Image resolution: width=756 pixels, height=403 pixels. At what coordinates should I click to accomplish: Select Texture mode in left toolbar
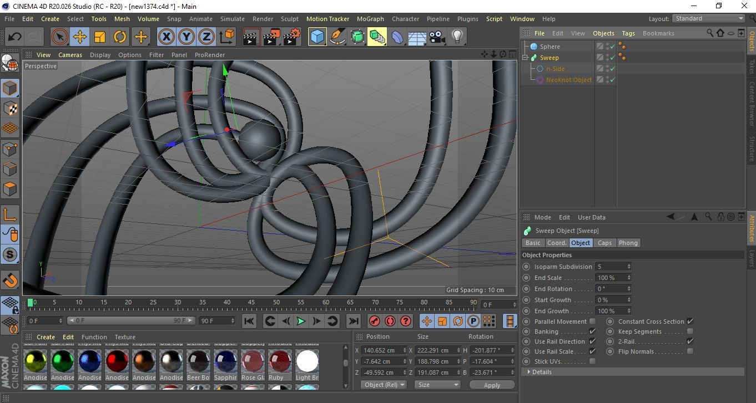pos(10,108)
